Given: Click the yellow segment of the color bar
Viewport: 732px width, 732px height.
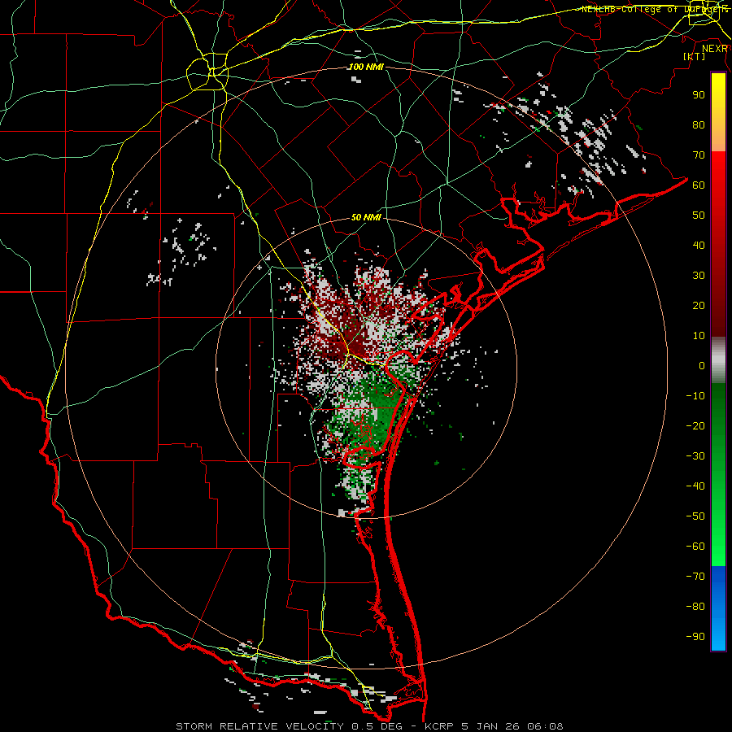Looking at the screenshot, I should coord(718,112).
